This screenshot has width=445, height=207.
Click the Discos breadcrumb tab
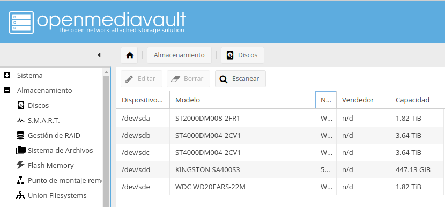[242, 55]
